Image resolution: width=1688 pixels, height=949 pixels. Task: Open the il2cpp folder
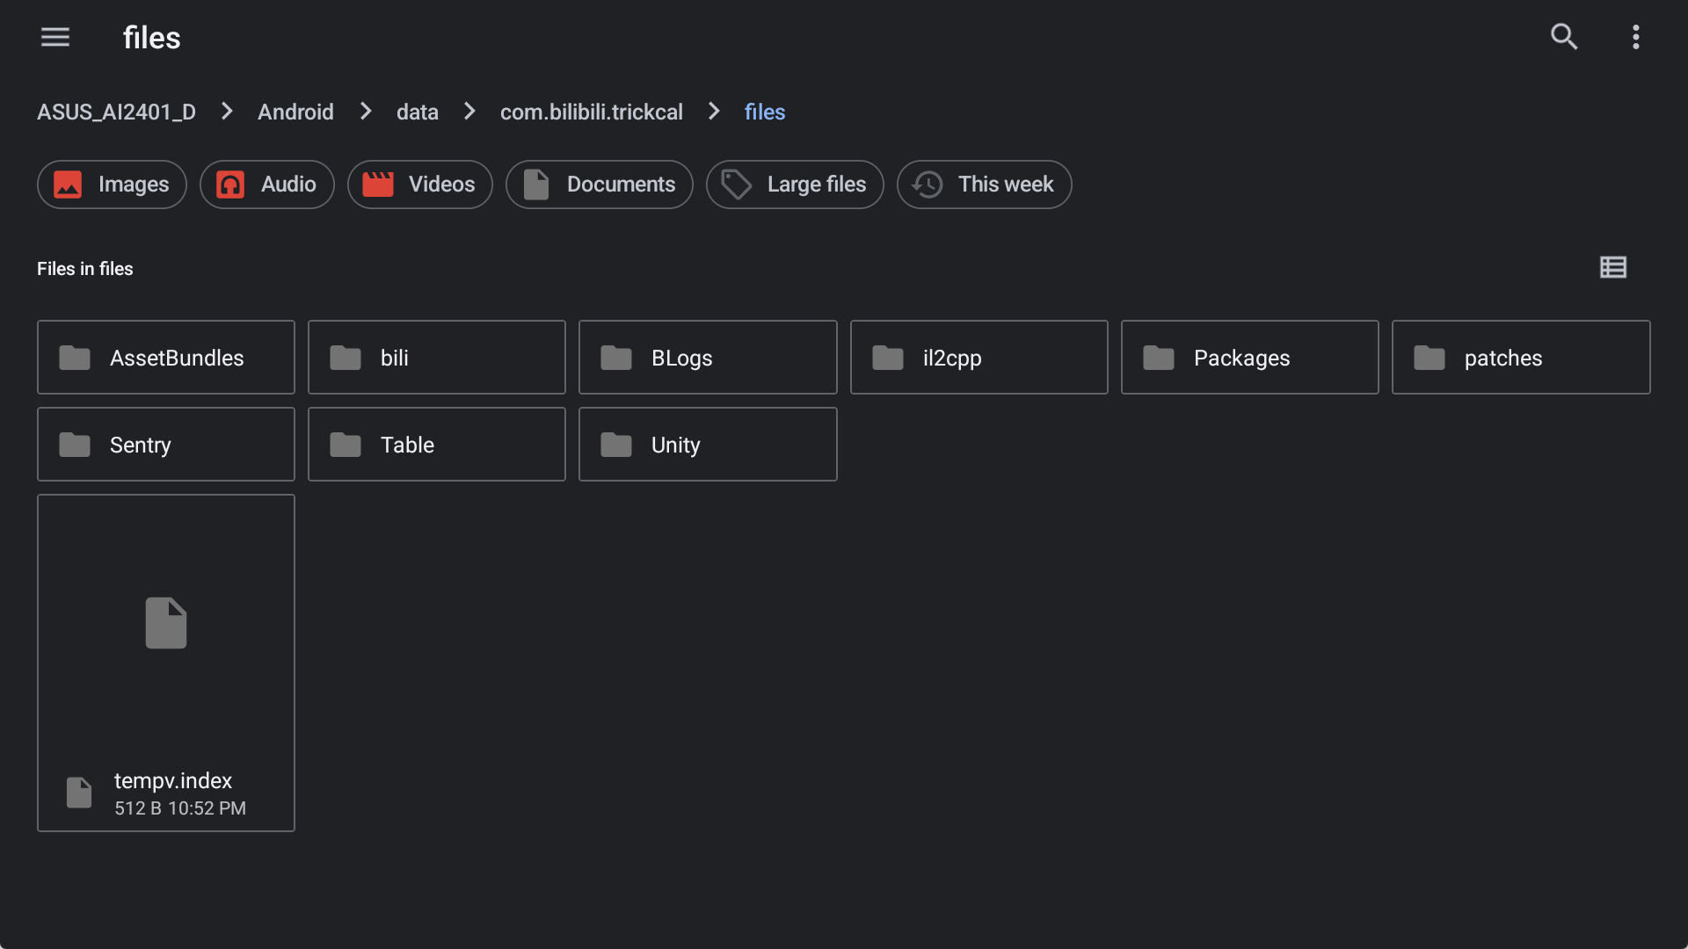tap(979, 358)
